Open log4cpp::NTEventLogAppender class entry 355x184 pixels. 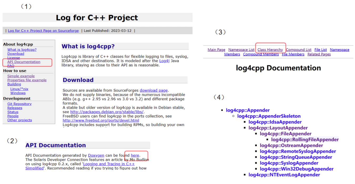coord(284,175)
